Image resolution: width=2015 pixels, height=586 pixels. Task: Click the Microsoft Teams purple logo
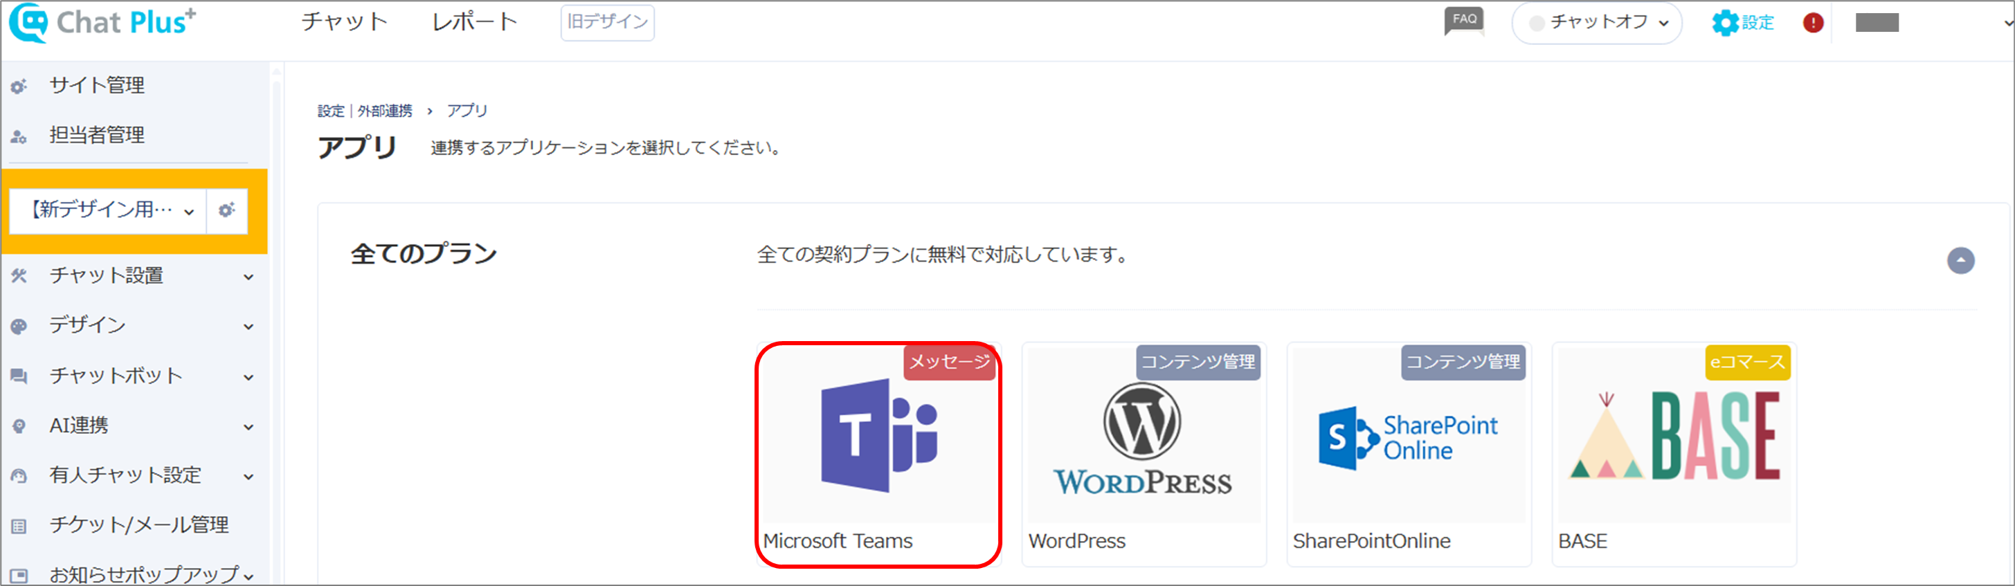[878, 436]
